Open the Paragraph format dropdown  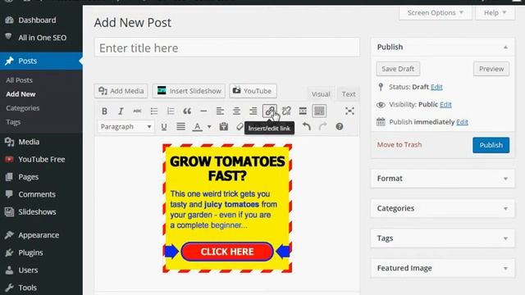tap(126, 127)
